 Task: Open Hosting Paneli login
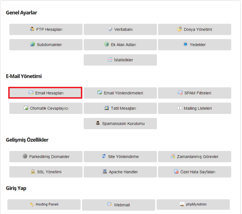44,204
